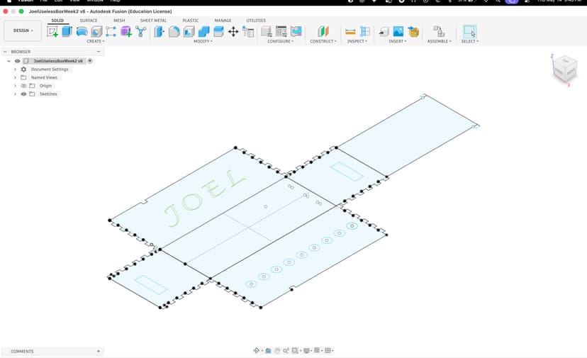Open Display Settings monitor icon

[x=306, y=350]
